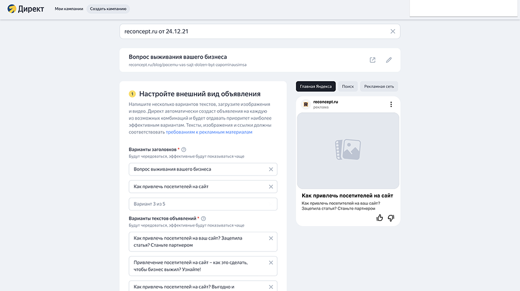Open the three-dot menu in ad preview
The image size is (520, 291).
391,104
